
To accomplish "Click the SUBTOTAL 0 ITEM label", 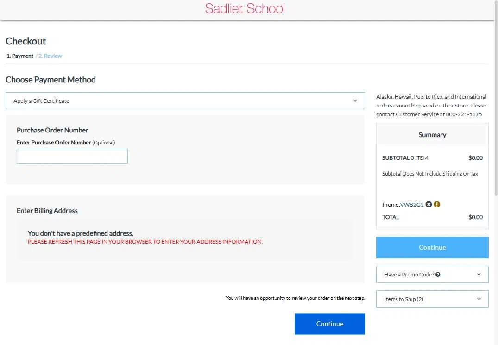I will (x=405, y=158).
